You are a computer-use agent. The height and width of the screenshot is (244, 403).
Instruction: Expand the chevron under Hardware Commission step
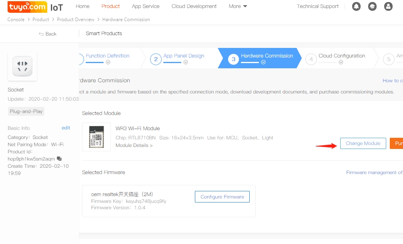[263, 62]
